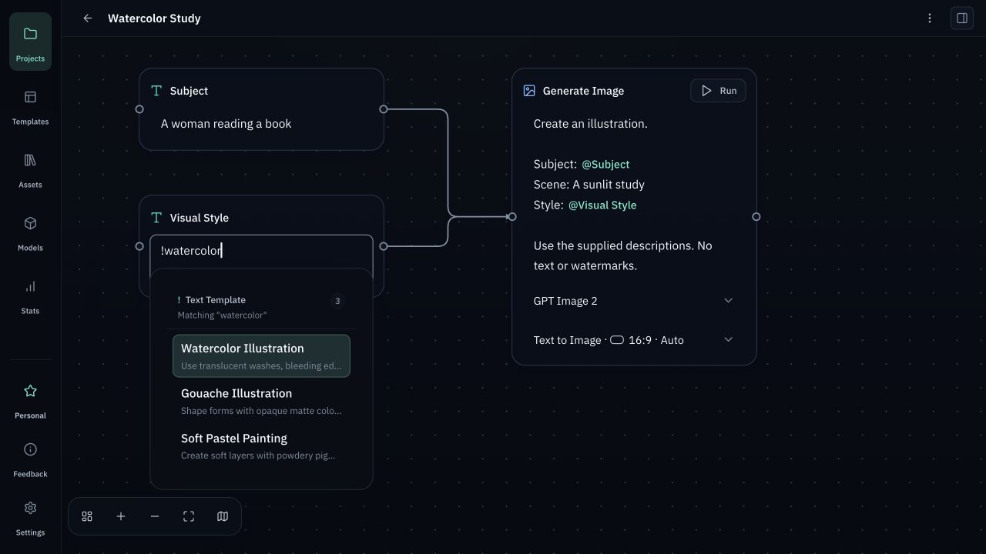Click the Subject node title

click(x=189, y=91)
